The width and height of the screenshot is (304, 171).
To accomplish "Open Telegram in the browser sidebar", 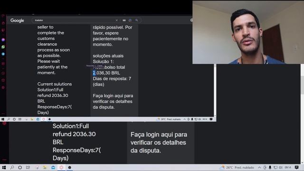I will (x=3, y=54).
